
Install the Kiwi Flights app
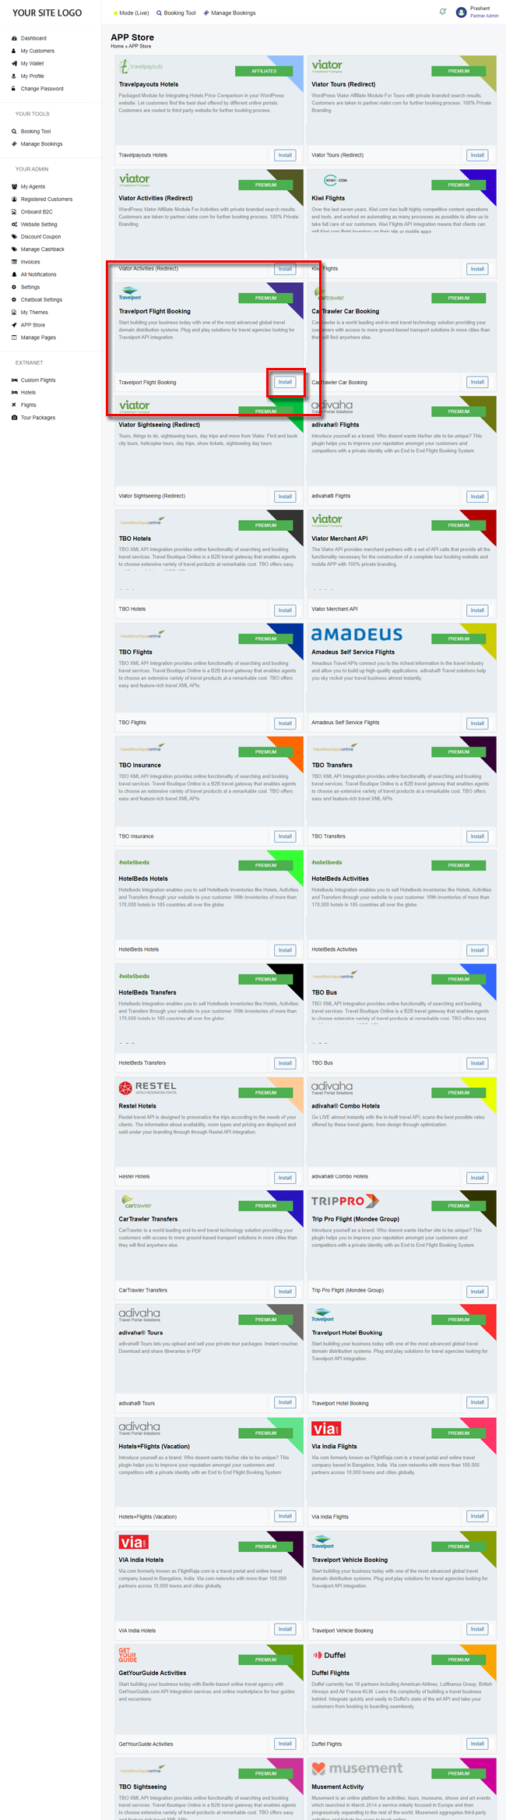coord(477,269)
